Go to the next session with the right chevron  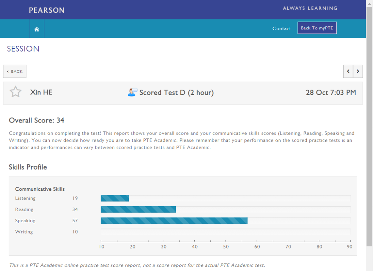358,71
